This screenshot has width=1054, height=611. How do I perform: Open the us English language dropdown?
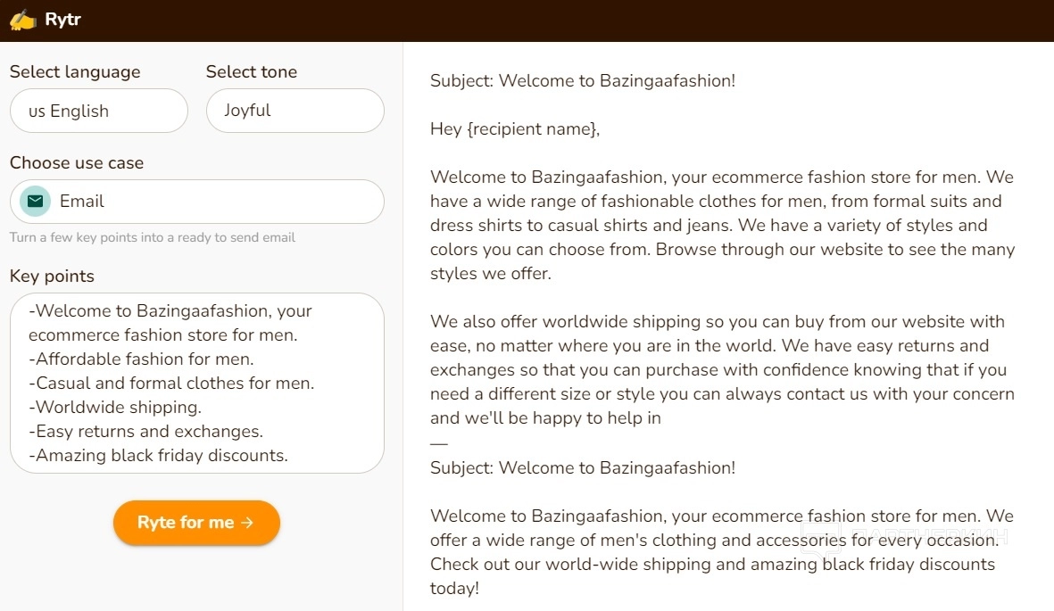tap(98, 111)
